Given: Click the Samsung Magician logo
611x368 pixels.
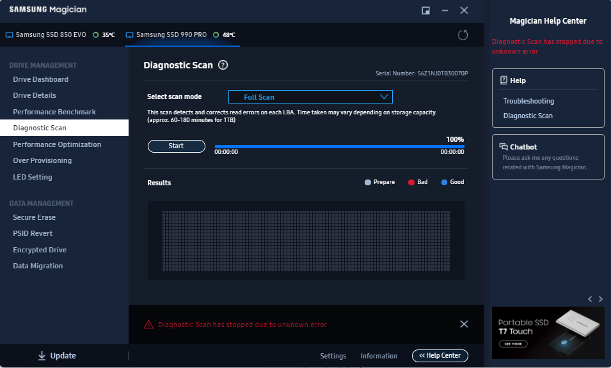Looking at the screenshot, I should point(48,10).
